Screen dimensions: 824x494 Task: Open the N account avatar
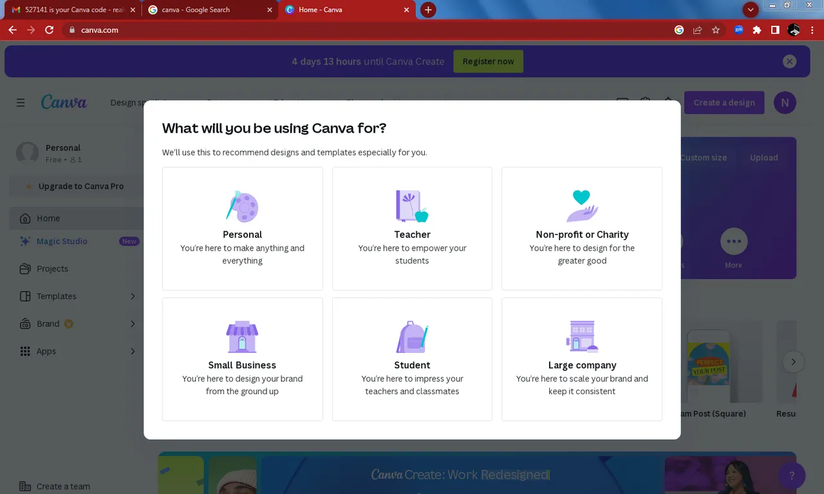785,102
